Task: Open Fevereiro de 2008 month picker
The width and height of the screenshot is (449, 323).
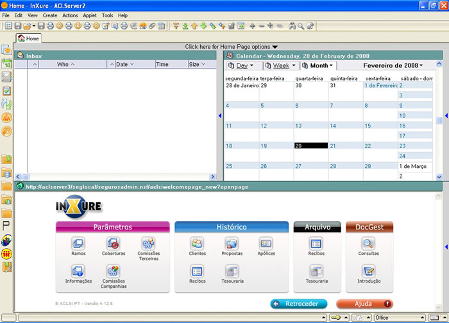Action: click(393, 65)
